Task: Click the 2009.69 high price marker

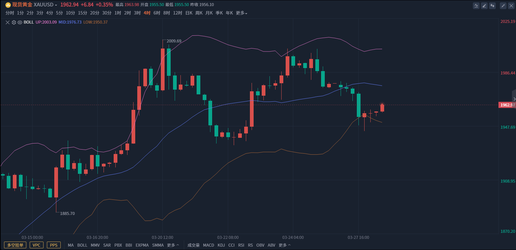Action: click(174, 41)
